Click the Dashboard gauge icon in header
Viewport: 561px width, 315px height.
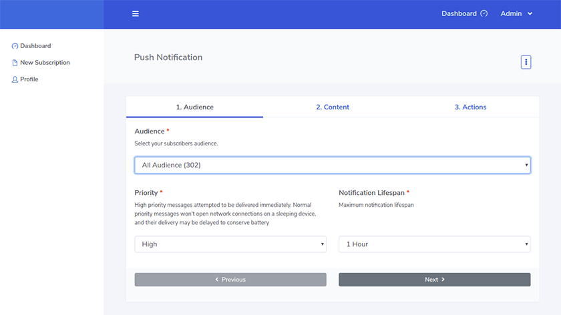pyautogui.click(x=484, y=14)
